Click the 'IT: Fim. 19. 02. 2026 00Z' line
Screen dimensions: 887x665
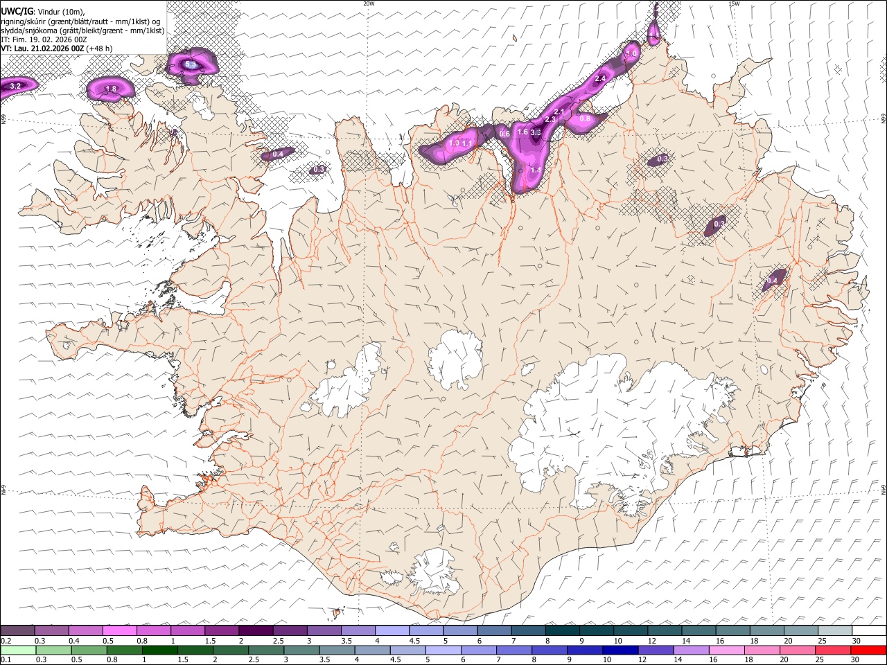44,39
